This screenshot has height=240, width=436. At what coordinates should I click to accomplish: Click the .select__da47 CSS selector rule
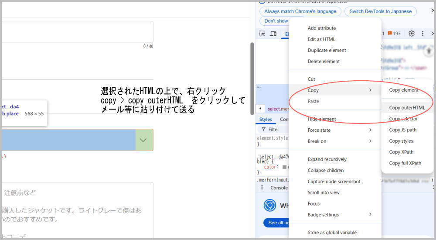point(273,157)
